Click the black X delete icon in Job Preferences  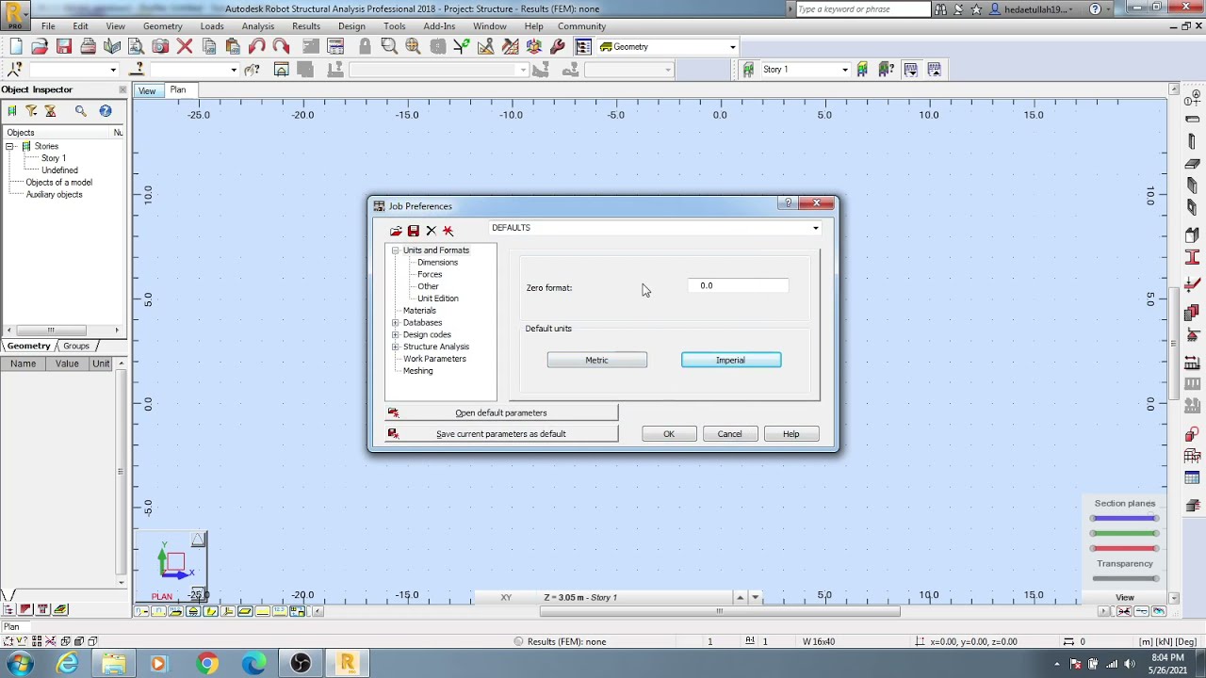pos(431,231)
